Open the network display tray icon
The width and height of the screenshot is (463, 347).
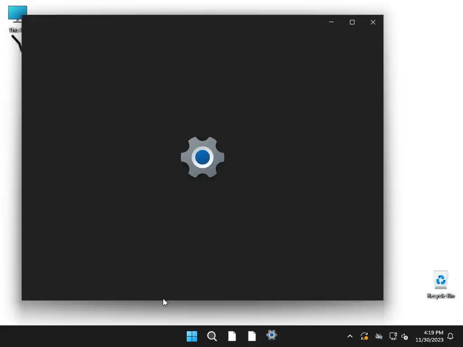click(393, 336)
